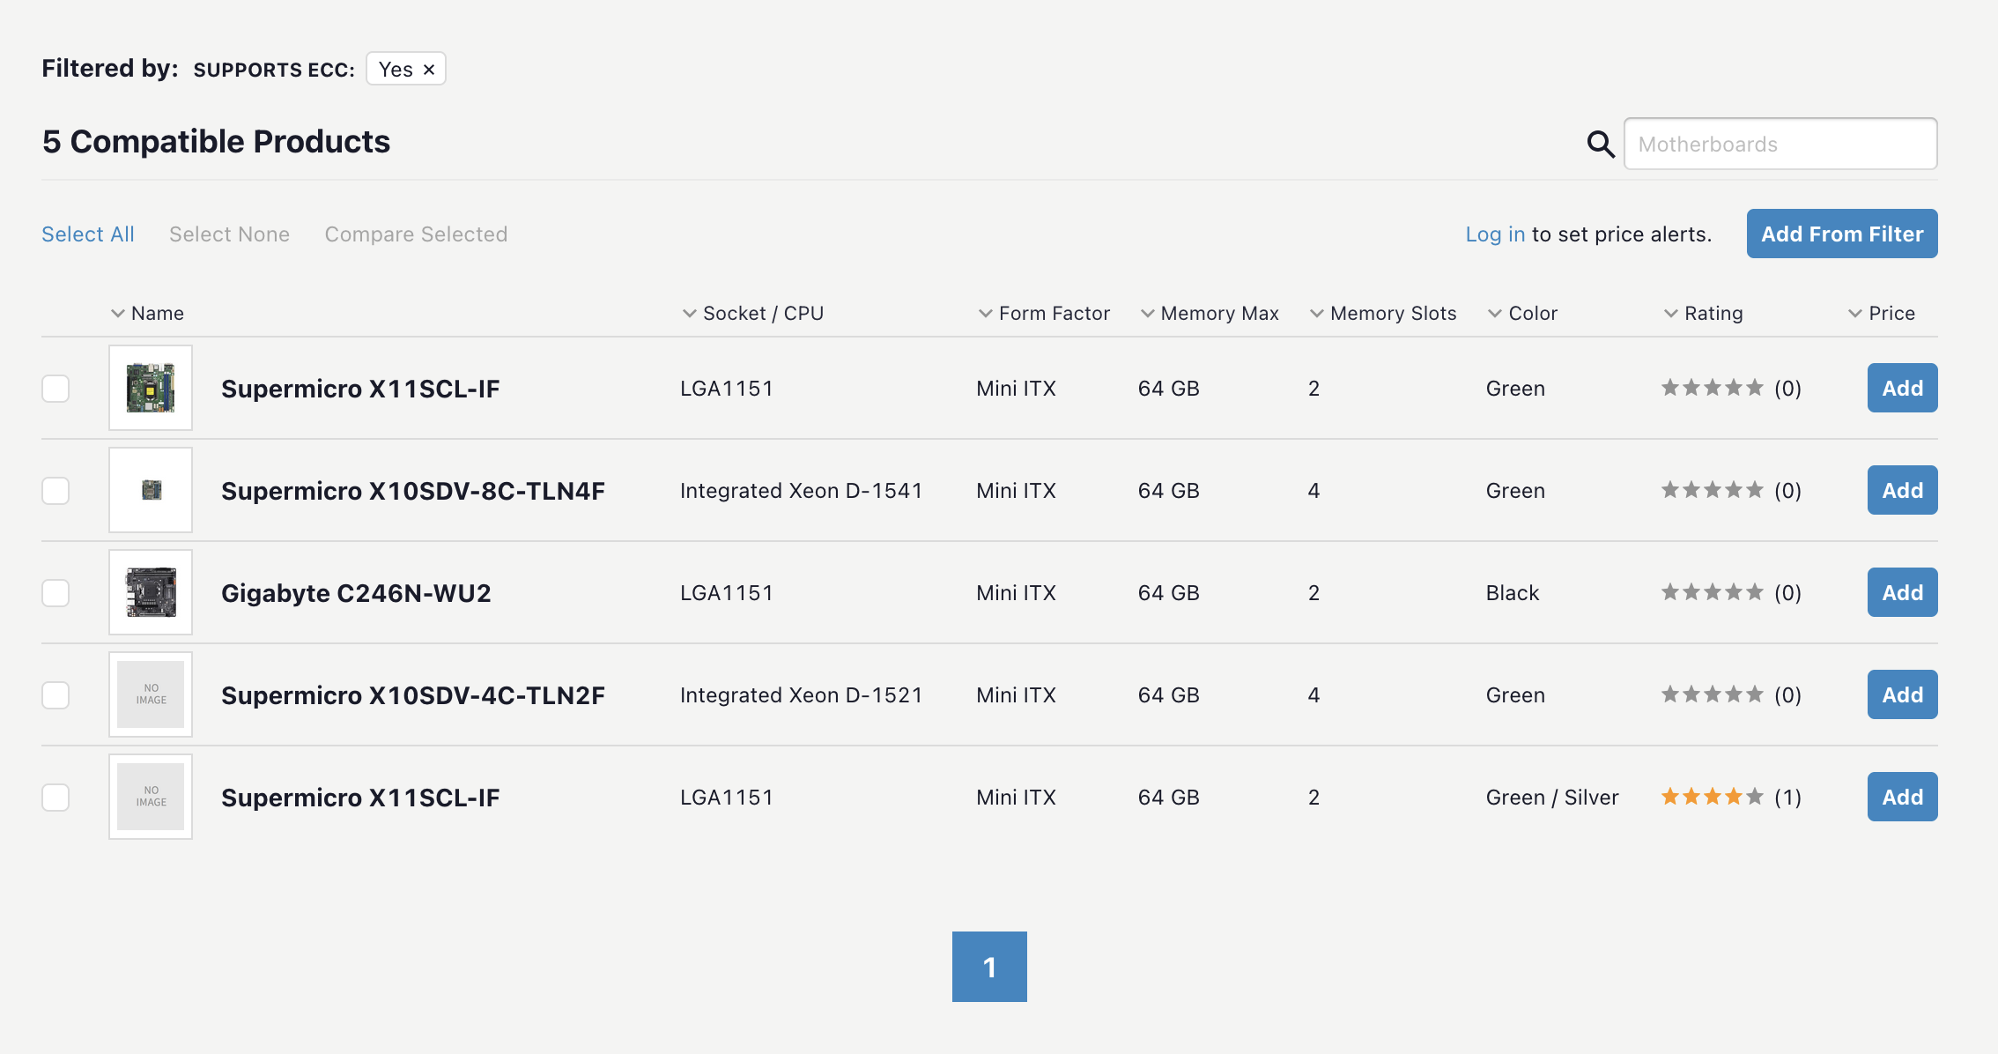
Task: Sort table by Color column
Action: 1522,313
